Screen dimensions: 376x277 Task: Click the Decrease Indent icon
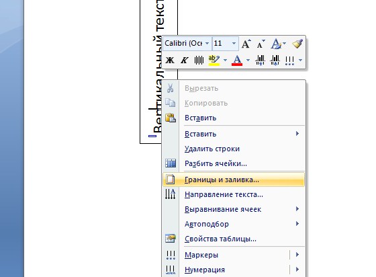[261, 60]
